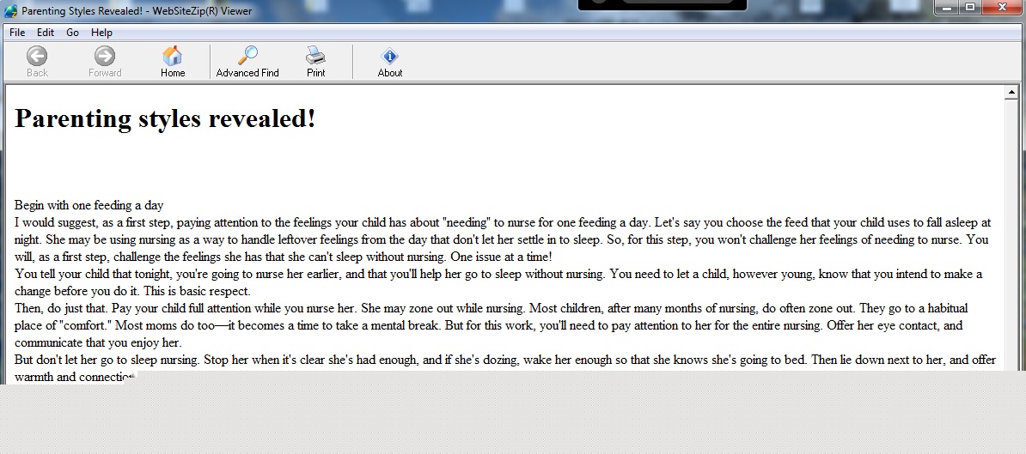Open the Edit menu
The width and height of the screenshot is (1026, 454).
(46, 33)
